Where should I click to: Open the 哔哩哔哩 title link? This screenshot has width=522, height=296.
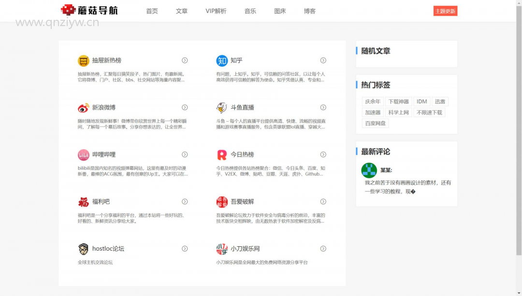[104, 155]
